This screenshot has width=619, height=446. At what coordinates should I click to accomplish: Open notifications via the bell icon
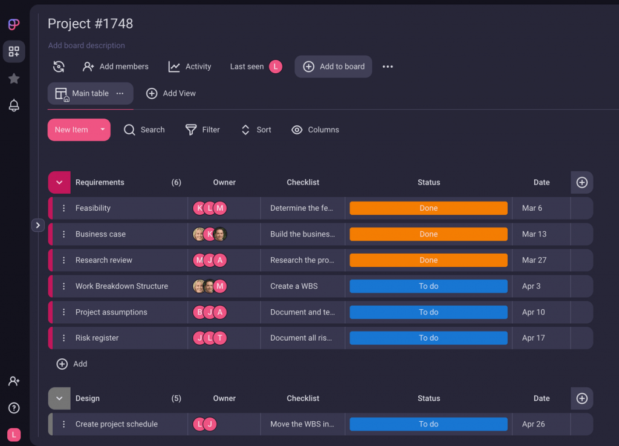[x=13, y=105]
